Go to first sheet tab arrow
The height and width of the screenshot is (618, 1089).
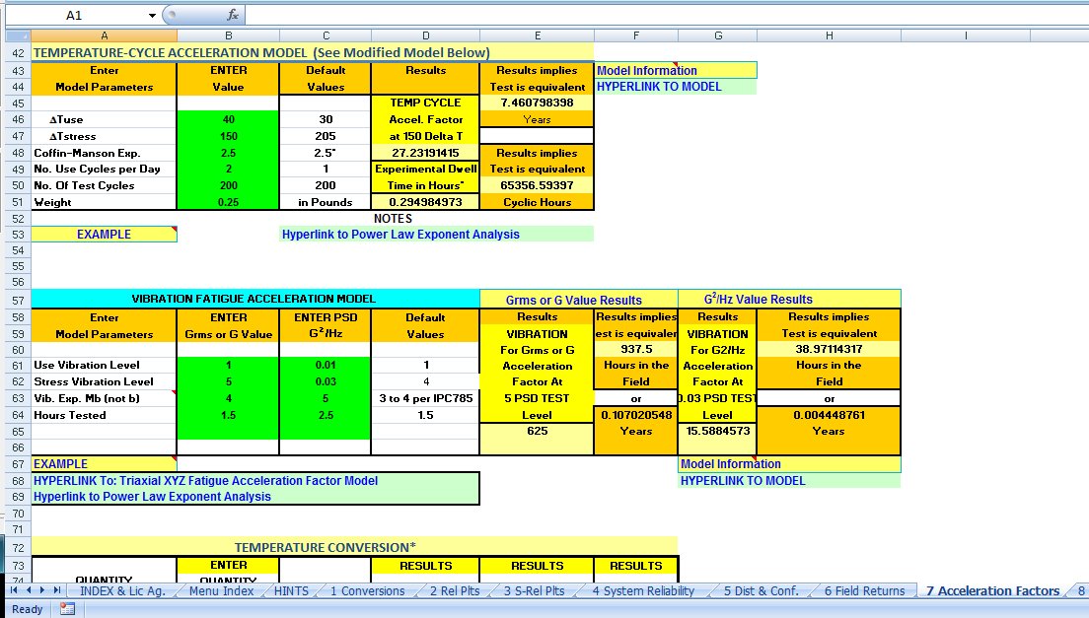point(14,590)
